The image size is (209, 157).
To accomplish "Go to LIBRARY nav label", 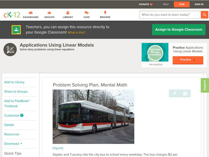I will [68, 17].
